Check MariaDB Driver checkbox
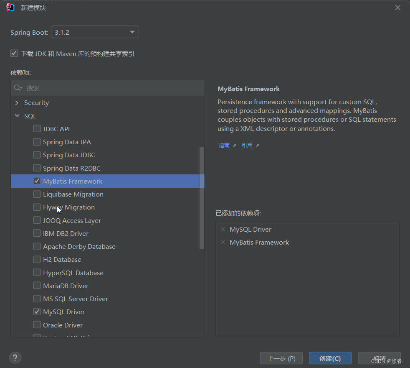The width and height of the screenshot is (410, 368). coord(37,286)
